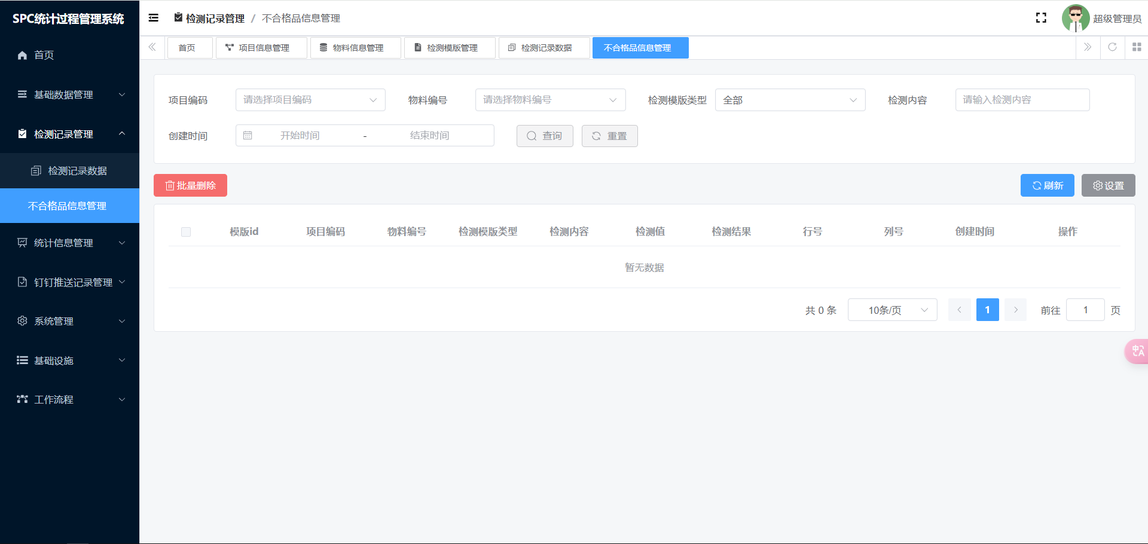1148x544 pixels.
Task: Expand the 基础数据管理 menu chevron
Action: pos(122,94)
